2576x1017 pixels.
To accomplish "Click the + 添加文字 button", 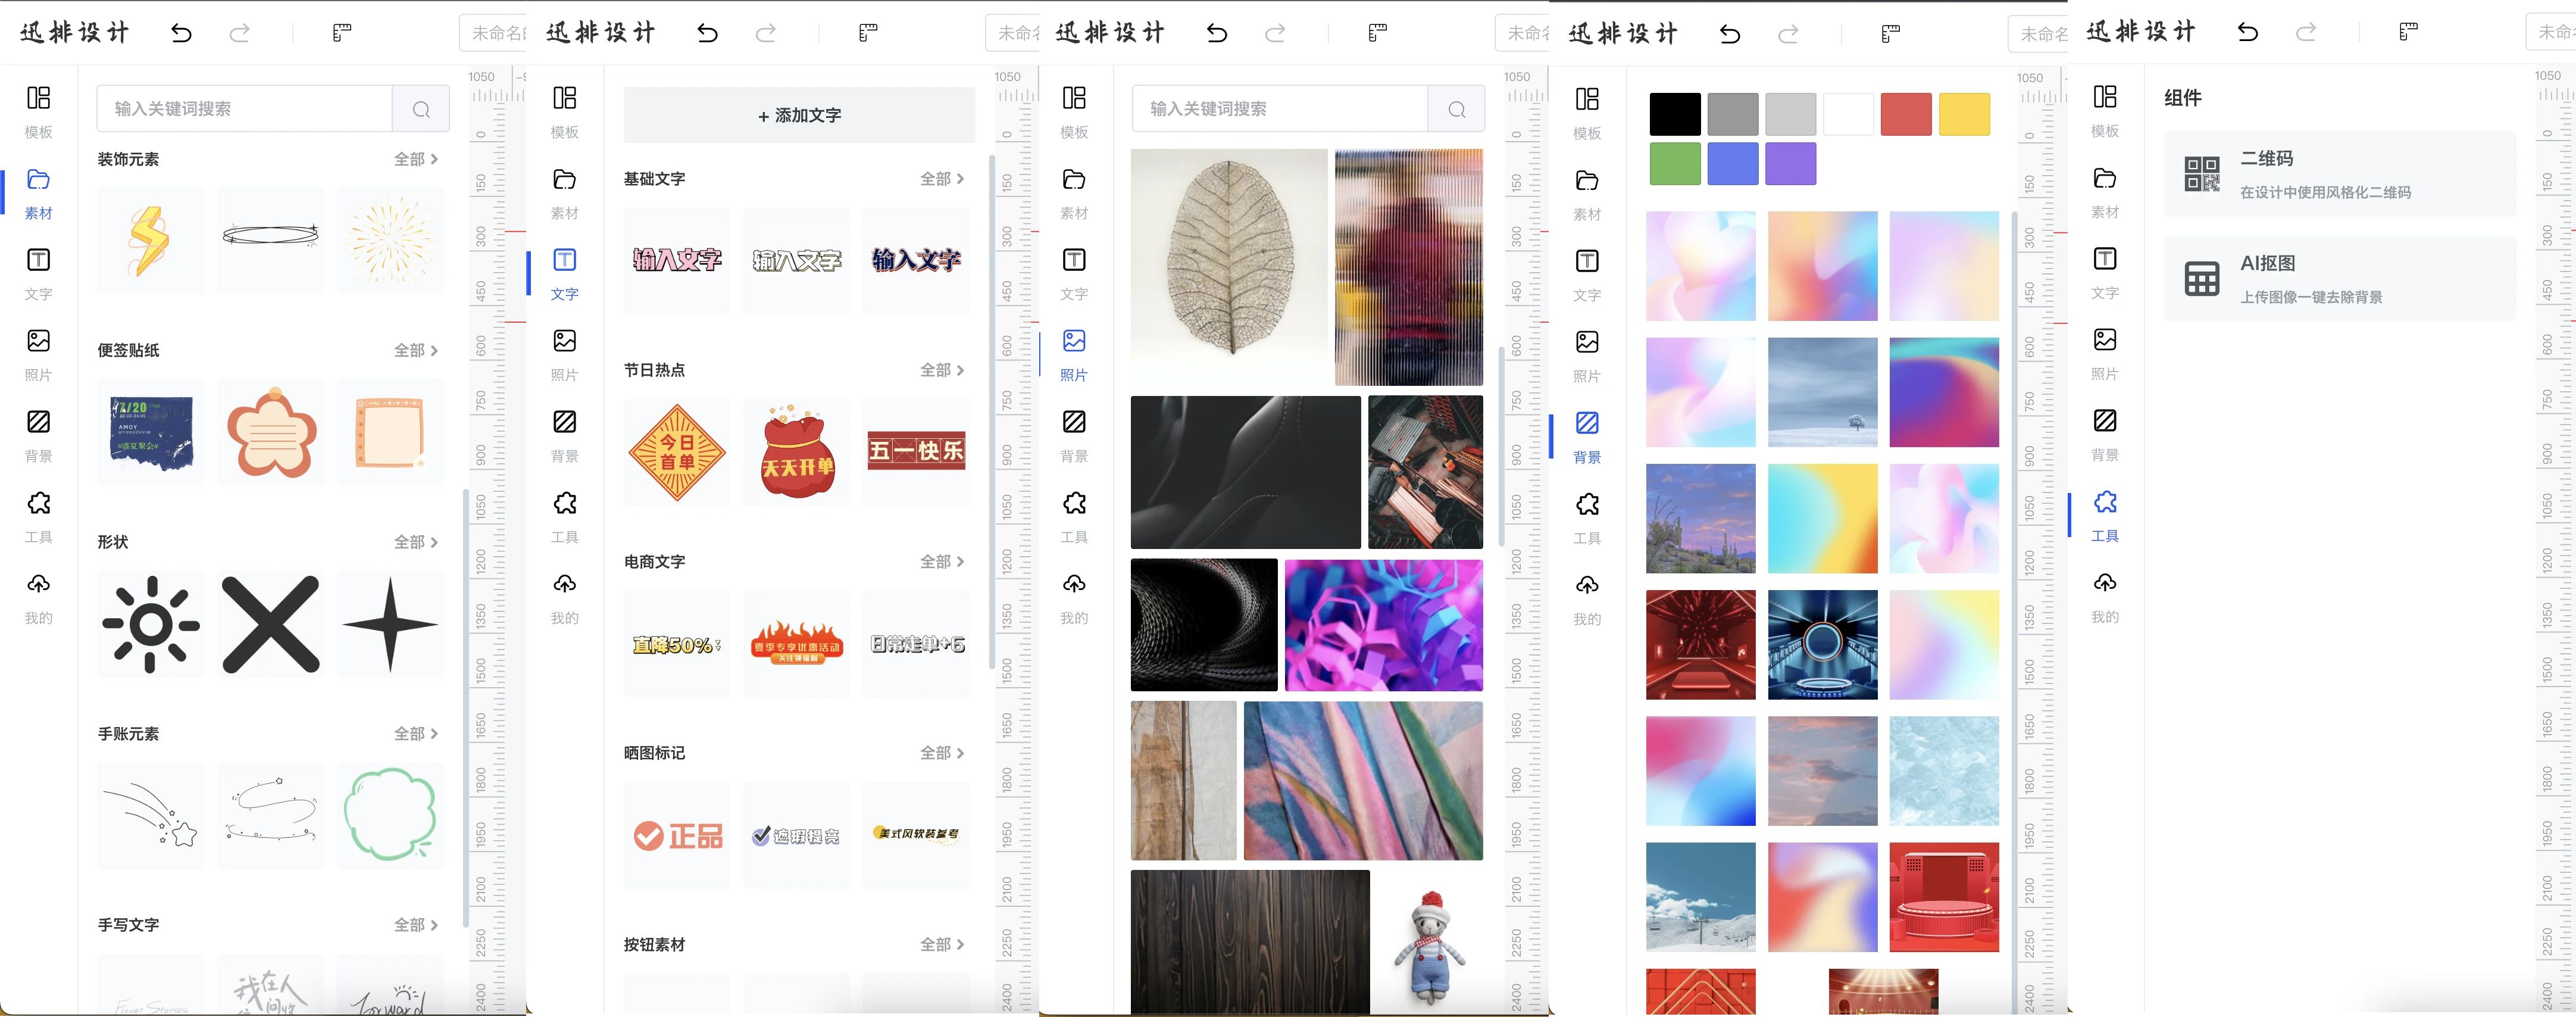I will (799, 115).
